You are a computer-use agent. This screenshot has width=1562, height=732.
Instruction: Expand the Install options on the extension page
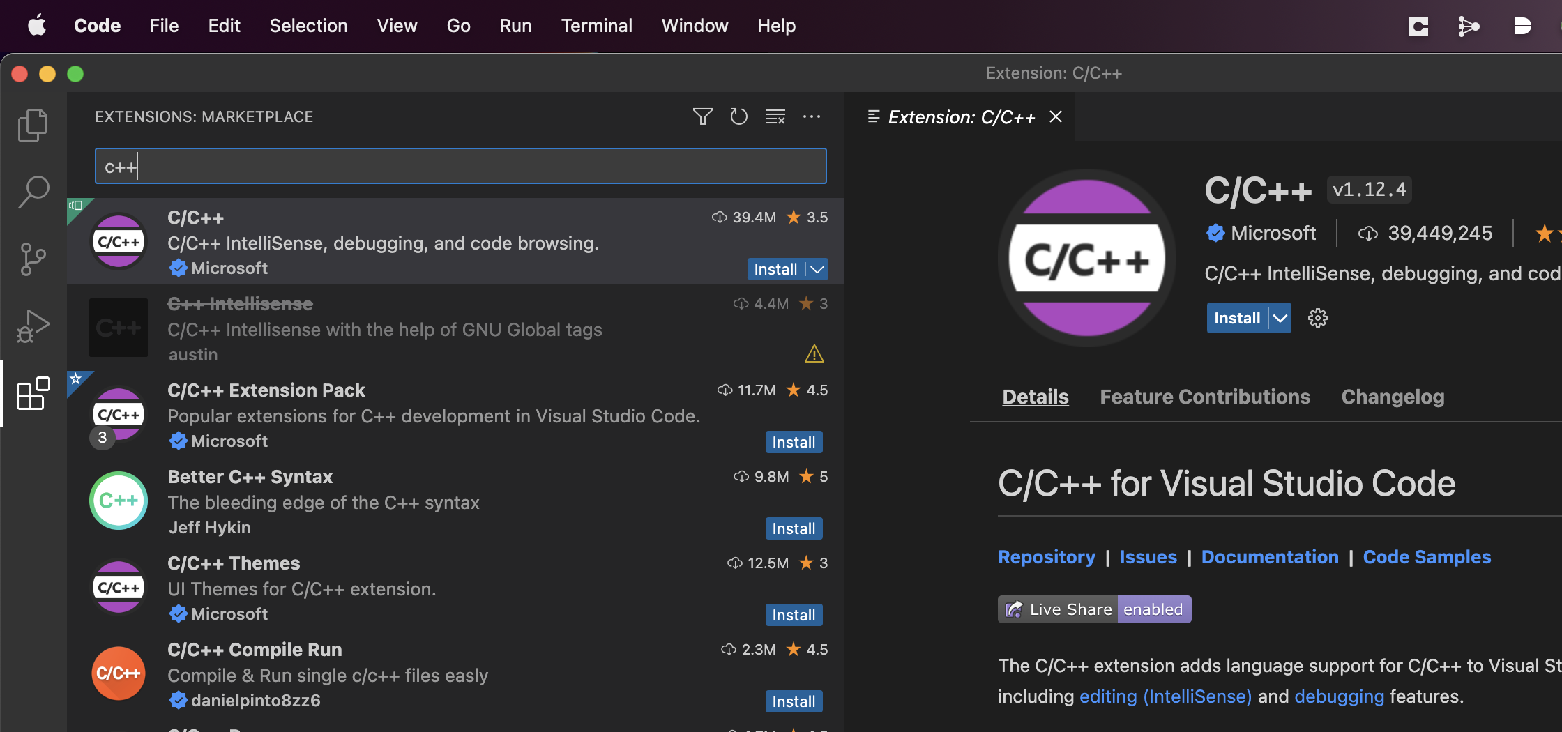tap(1280, 318)
